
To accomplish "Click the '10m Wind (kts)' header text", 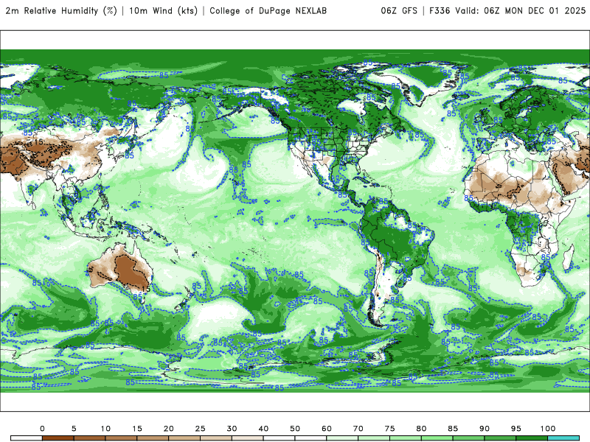I will pos(163,11).
